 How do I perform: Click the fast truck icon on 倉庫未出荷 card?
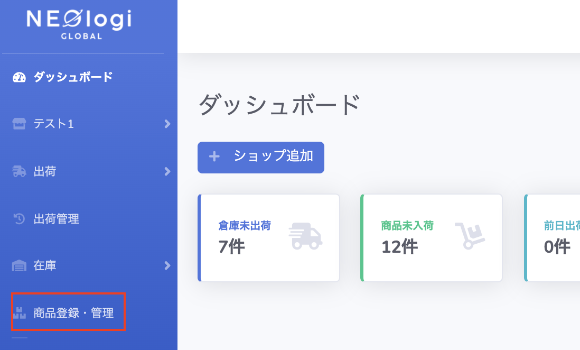point(305,236)
